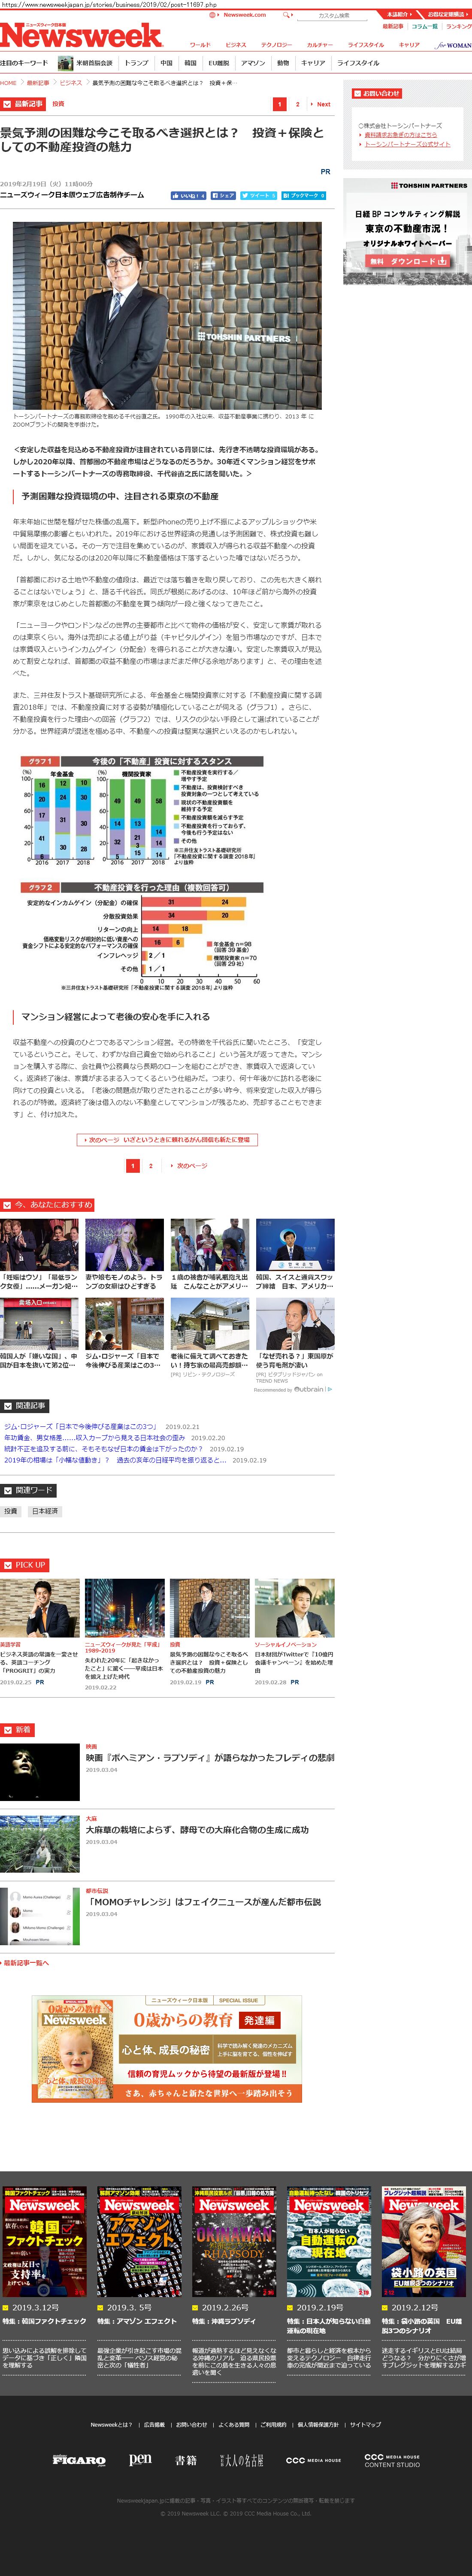Click the 最新記事一覧へ link

coord(26,1963)
